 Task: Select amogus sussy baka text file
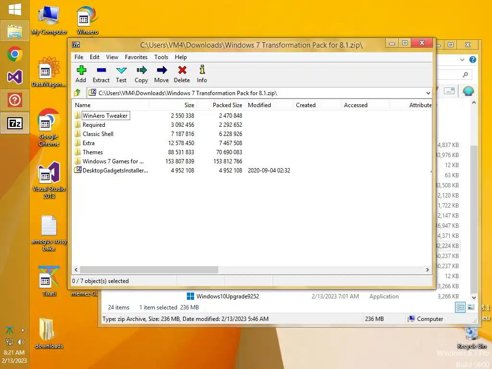(49, 233)
